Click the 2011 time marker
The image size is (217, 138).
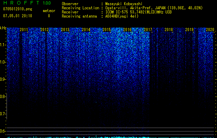(24, 30)
